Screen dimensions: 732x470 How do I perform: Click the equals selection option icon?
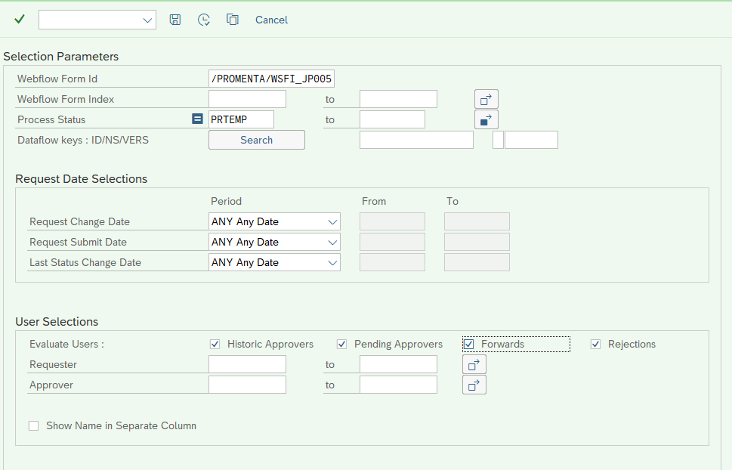[x=197, y=119]
